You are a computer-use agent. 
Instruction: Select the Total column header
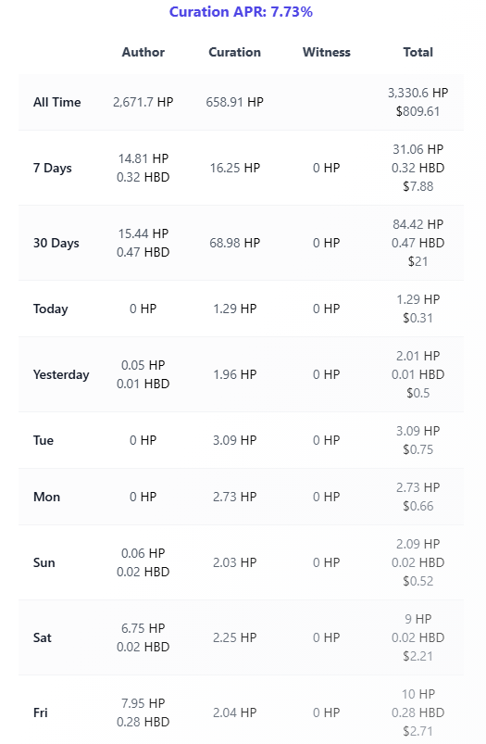[417, 52]
